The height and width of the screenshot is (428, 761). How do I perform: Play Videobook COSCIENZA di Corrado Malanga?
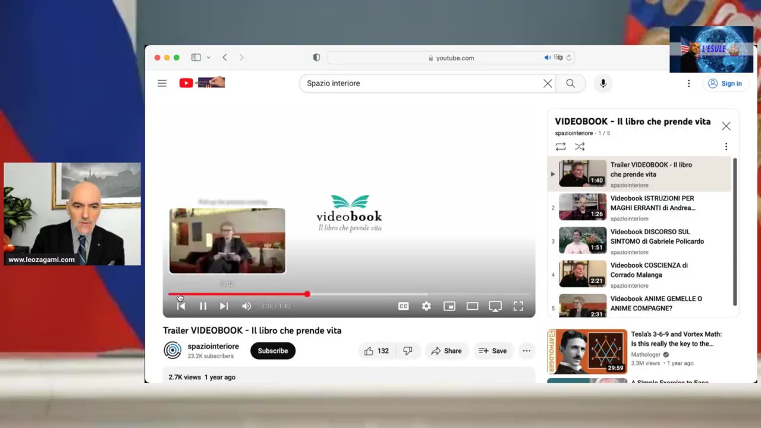click(639, 274)
